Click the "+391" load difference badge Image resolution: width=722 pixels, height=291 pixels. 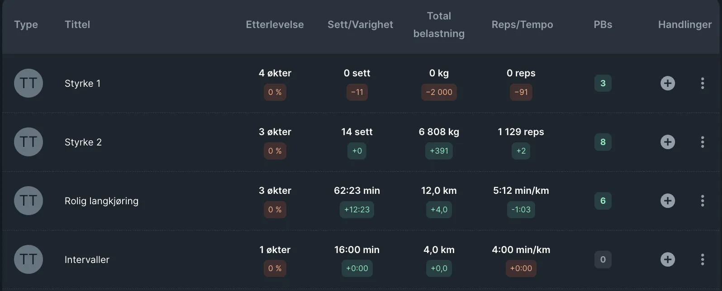pyautogui.click(x=439, y=151)
